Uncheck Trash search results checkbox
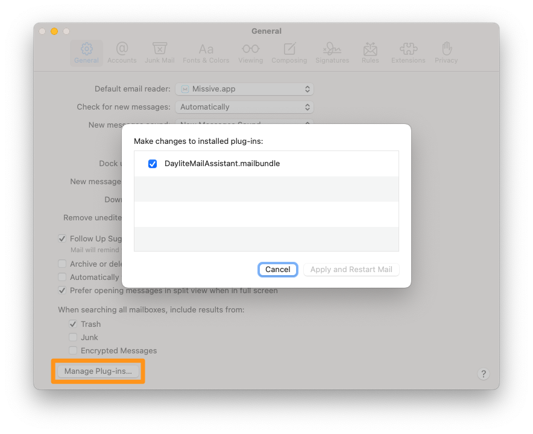This screenshot has width=533, height=434. point(73,324)
